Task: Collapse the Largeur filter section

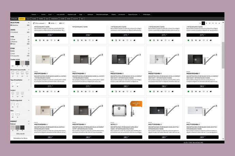Action: coord(29,90)
